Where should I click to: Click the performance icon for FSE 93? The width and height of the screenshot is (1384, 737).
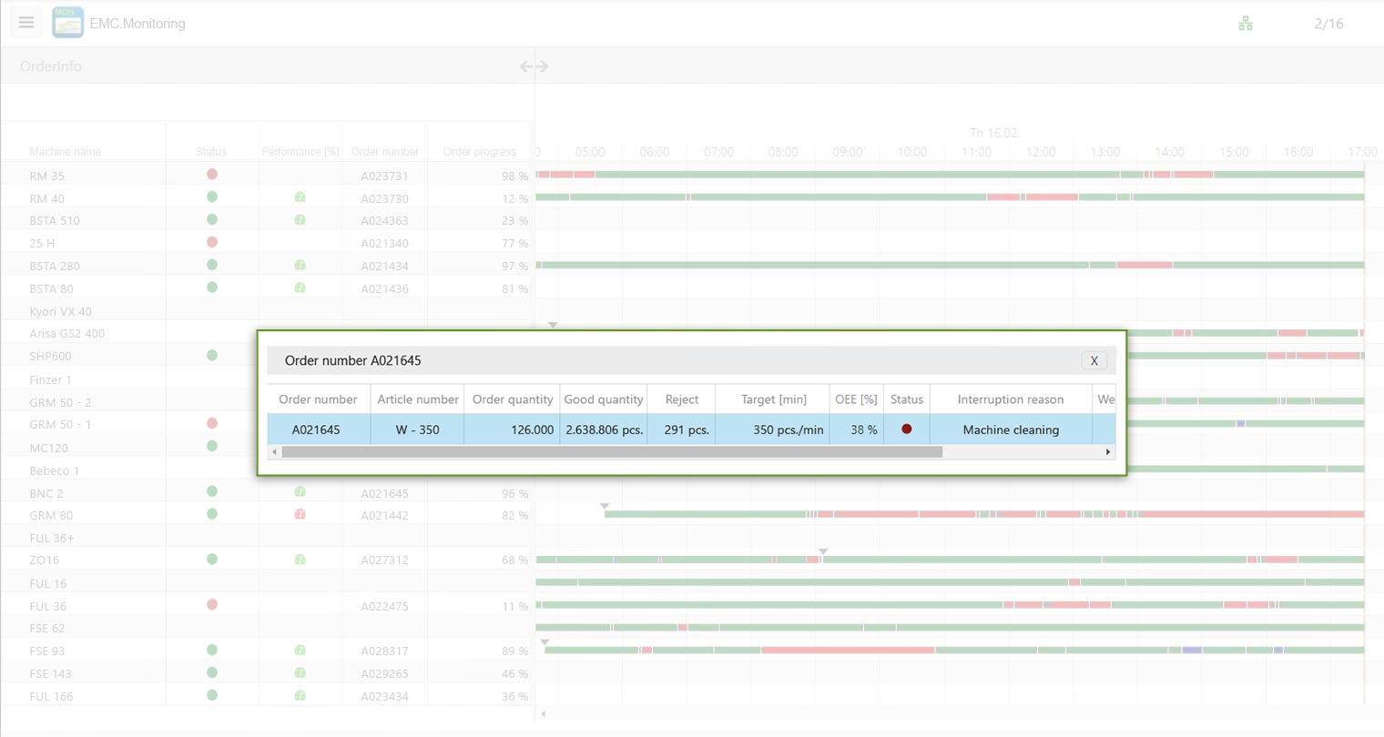pos(300,651)
